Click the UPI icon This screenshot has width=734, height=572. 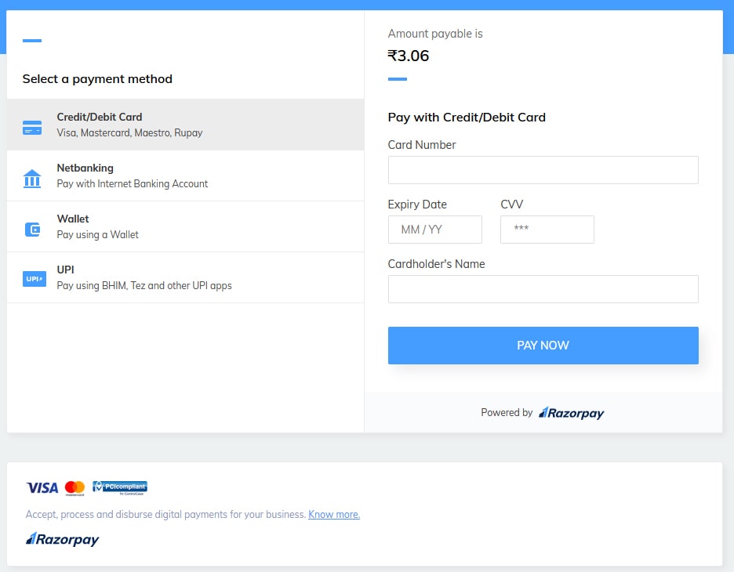point(34,279)
